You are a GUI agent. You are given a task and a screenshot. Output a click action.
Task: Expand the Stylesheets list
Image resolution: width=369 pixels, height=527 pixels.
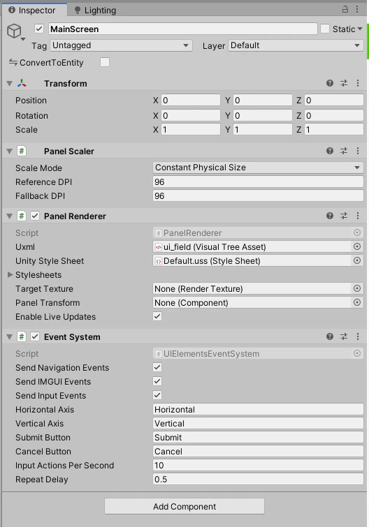(10, 274)
